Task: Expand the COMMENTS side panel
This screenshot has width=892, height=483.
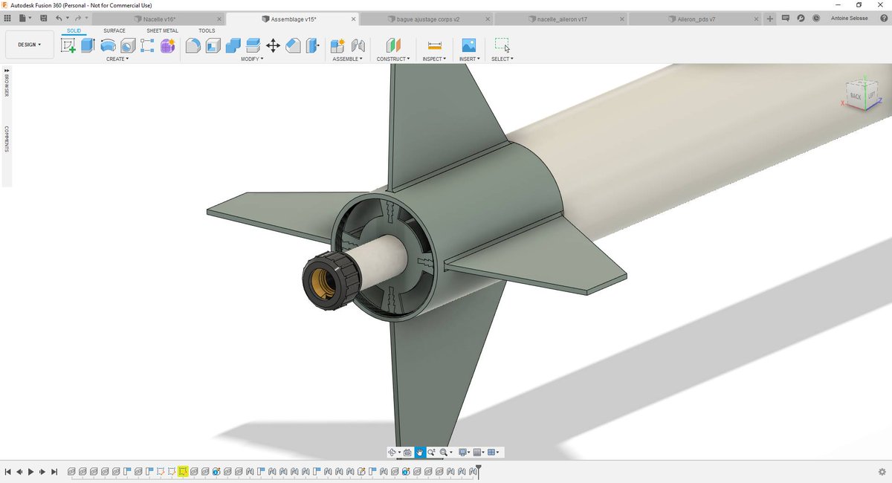Action: coord(7,139)
